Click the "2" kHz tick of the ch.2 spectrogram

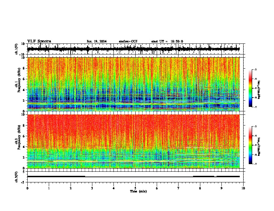24,158
